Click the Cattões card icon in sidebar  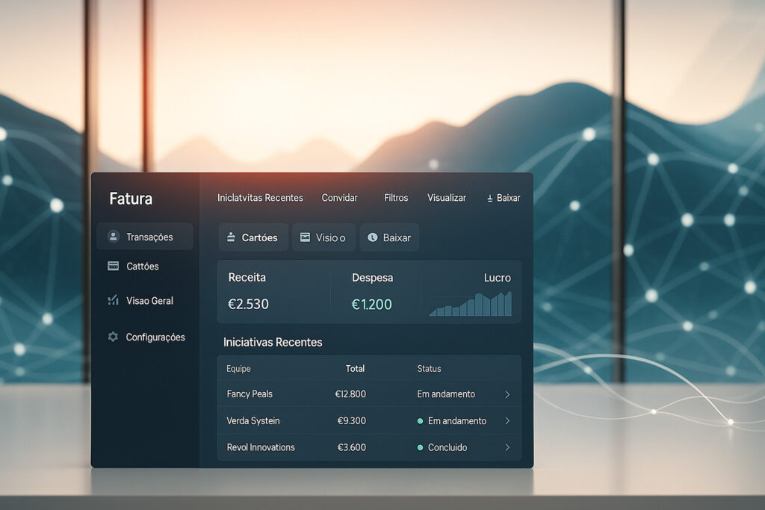pos(114,266)
